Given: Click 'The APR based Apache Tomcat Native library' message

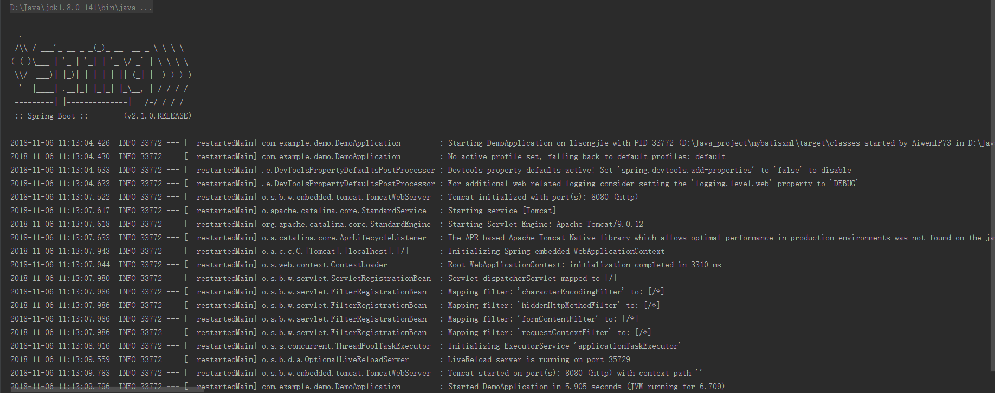Looking at the screenshot, I should [x=721, y=238].
